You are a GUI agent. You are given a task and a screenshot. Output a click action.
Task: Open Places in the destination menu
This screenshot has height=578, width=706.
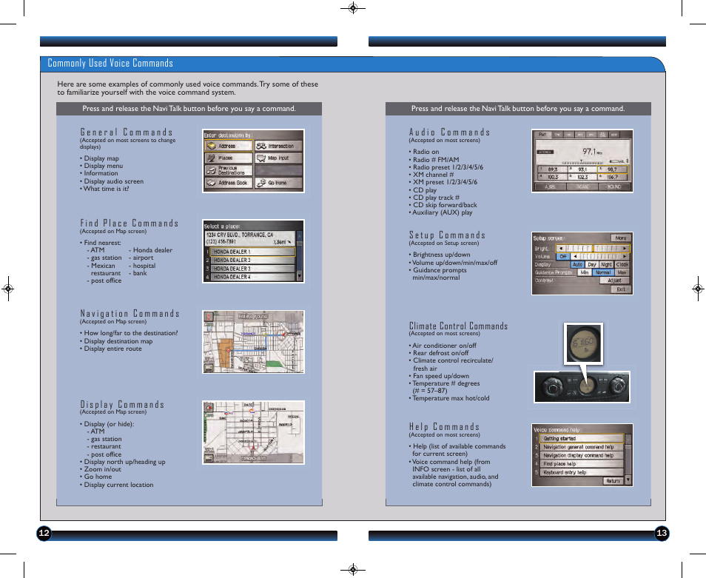coord(228,158)
